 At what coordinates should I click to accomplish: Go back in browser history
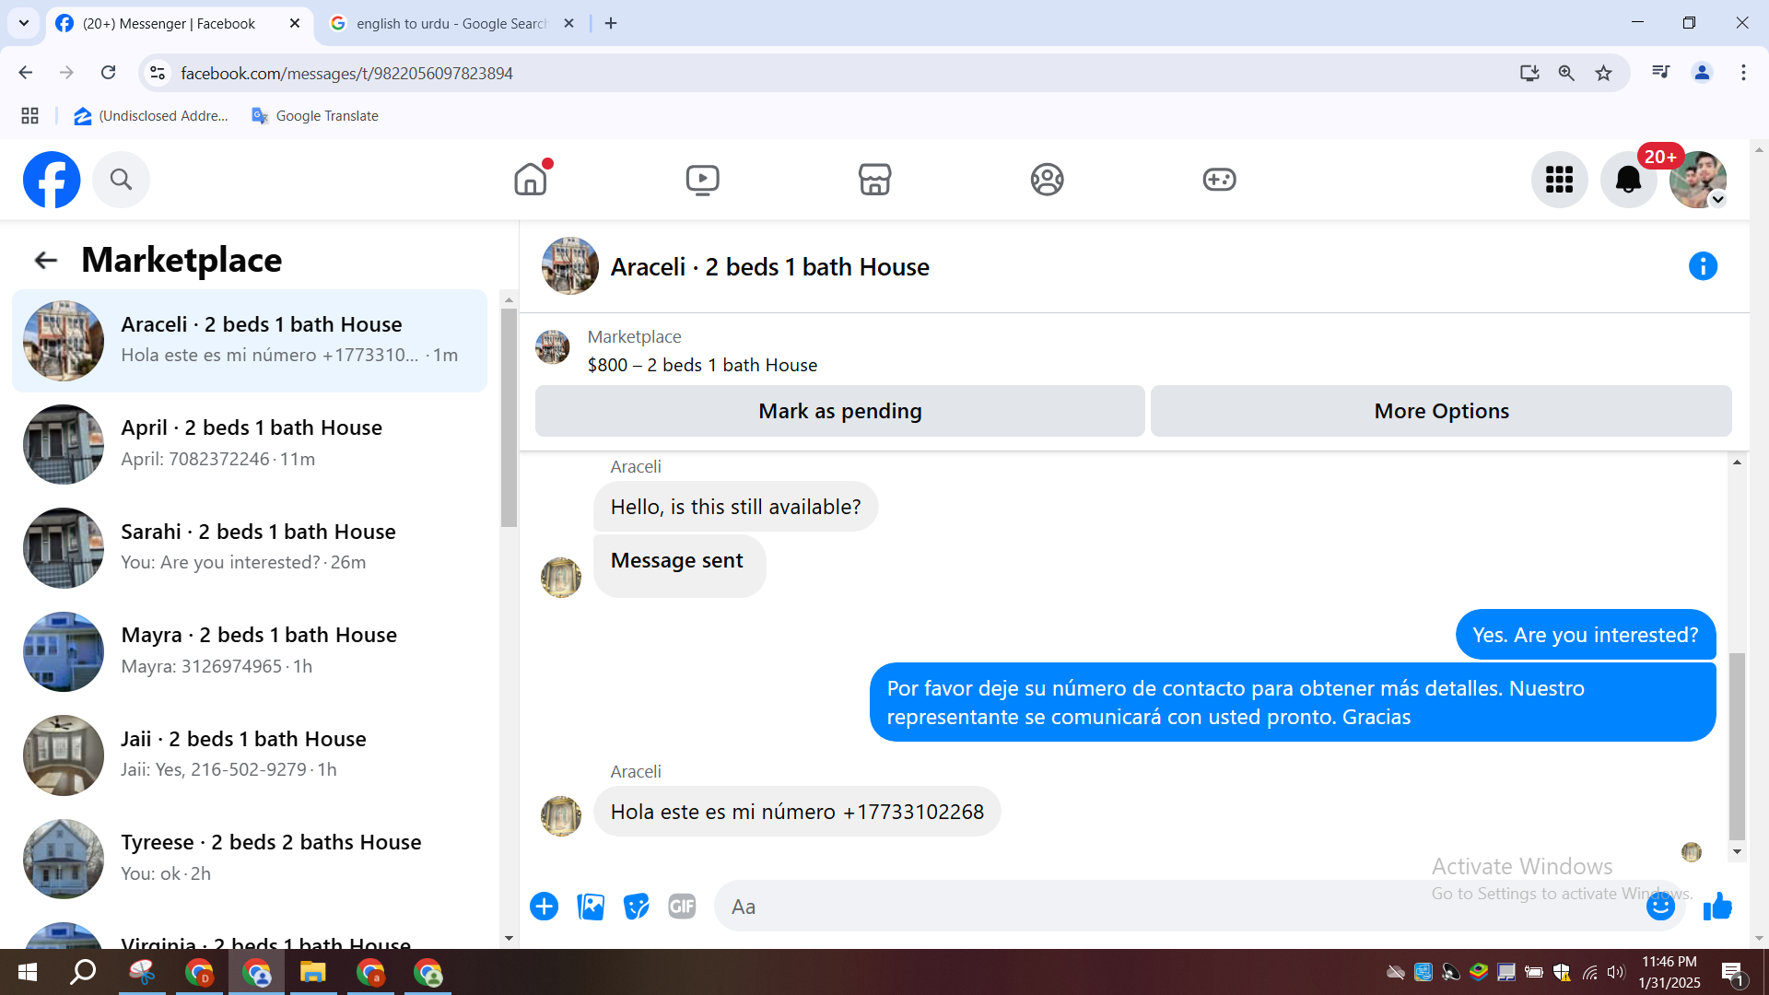(x=26, y=73)
